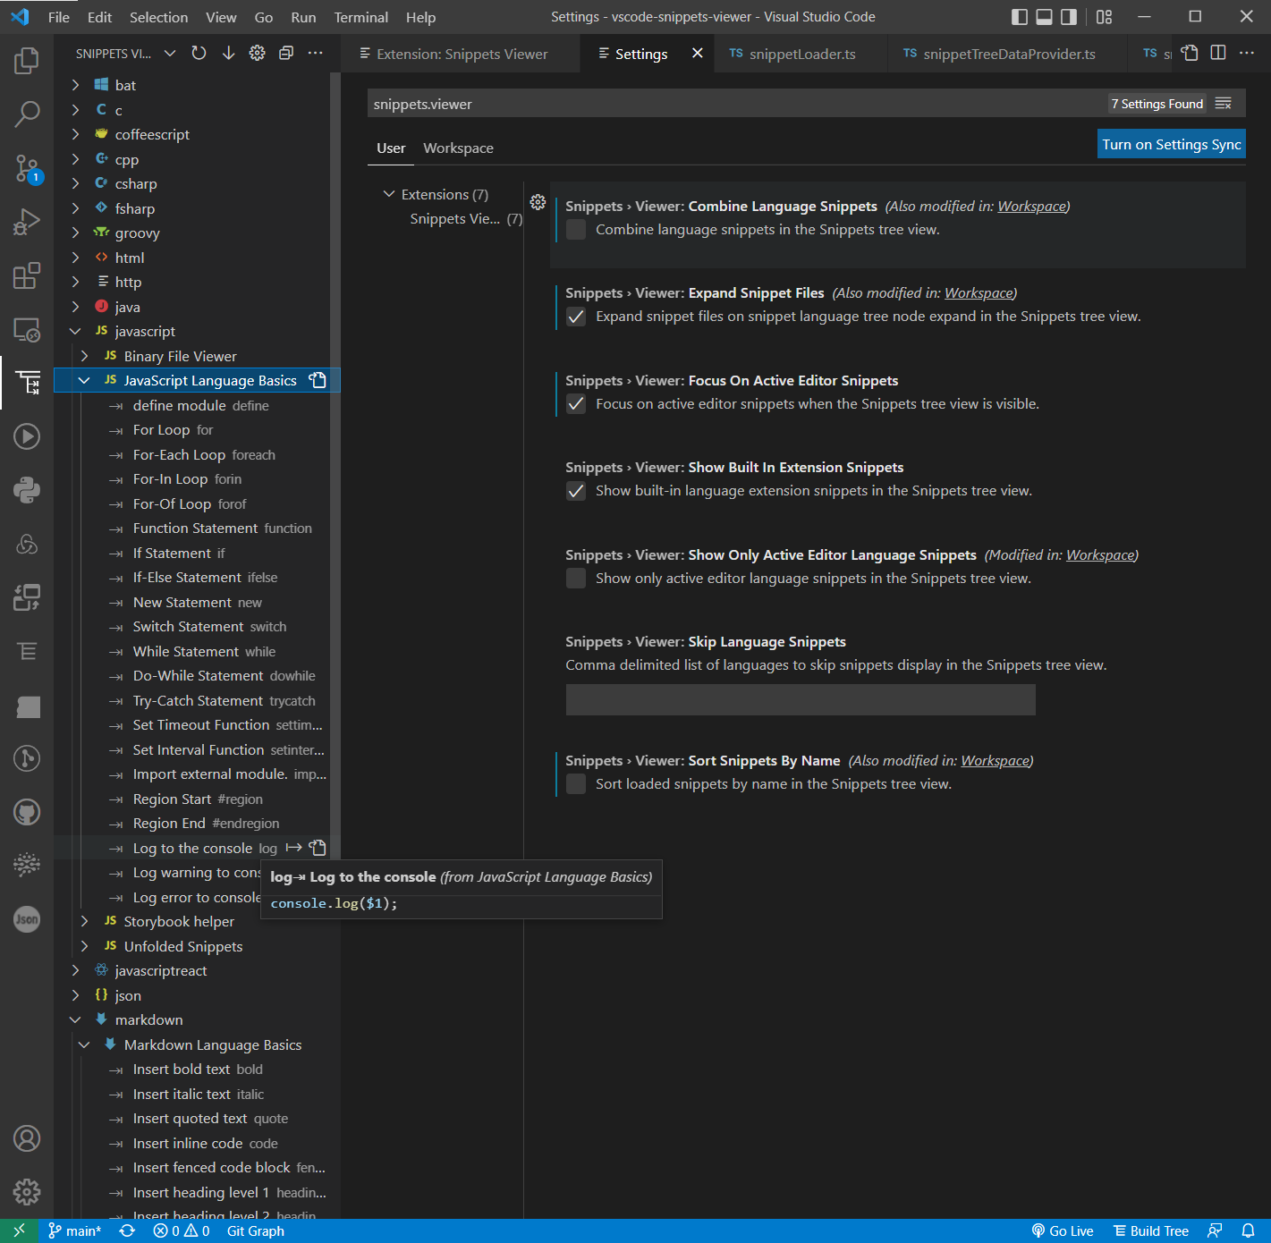Open the Search view in activity bar
This screenshot has height=1243, width=1271.
point(27,114)
